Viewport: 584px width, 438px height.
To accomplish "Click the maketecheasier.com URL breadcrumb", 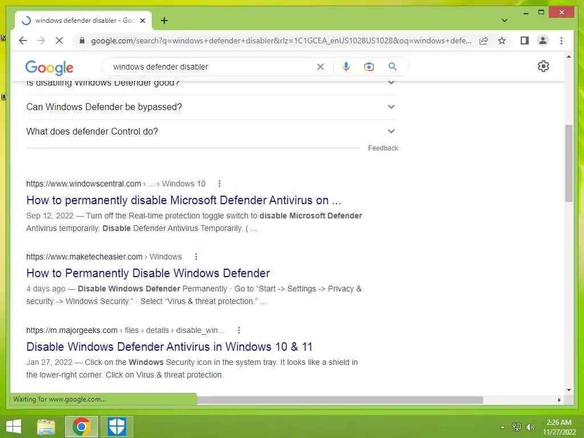I will click(104, 257).
